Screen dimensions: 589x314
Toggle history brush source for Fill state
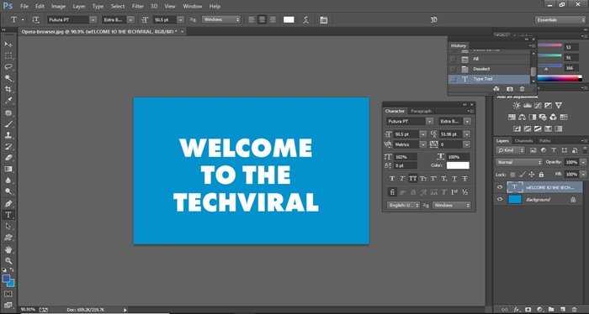tap(454, 60)
